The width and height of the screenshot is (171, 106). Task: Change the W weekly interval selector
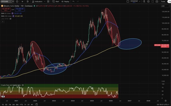coord(22,2)
